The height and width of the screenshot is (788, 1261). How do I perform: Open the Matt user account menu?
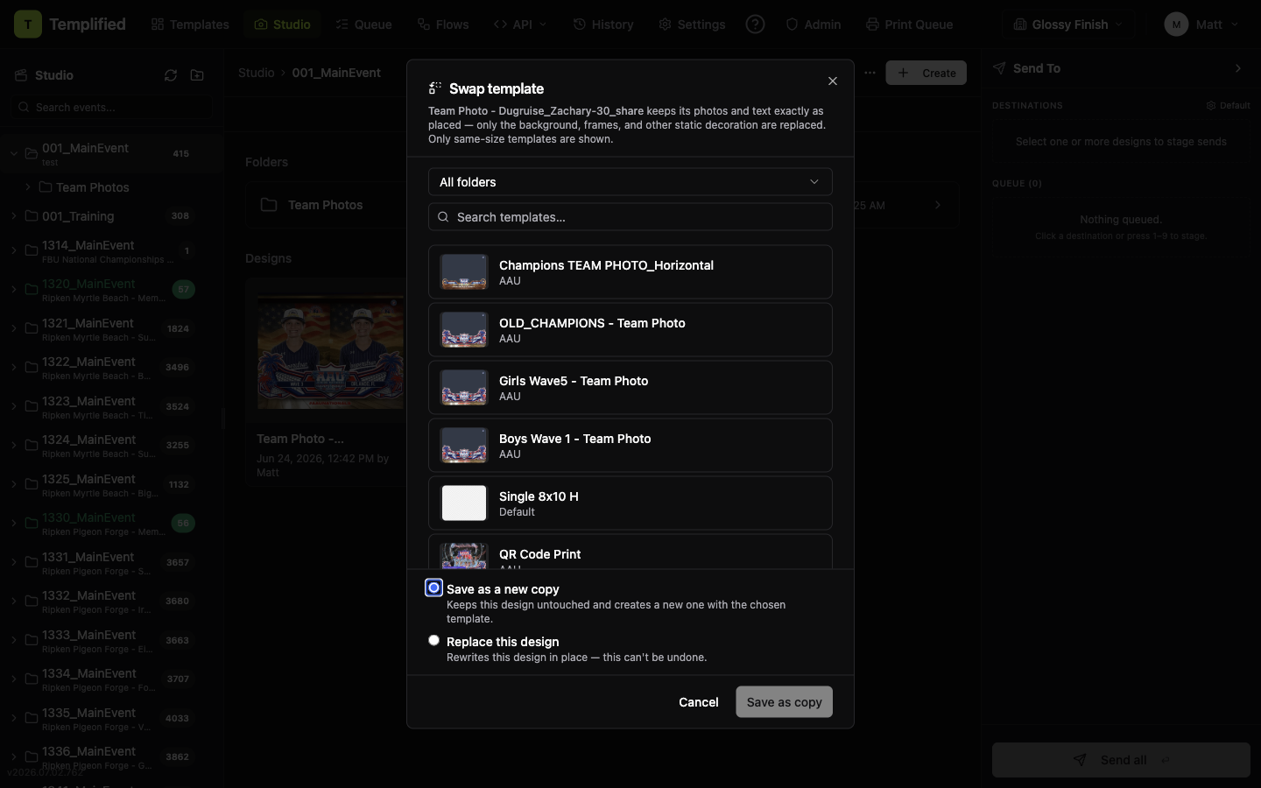1201,25
